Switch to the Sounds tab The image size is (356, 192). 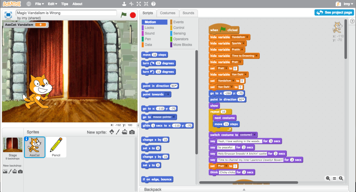[x=188, y=13]
